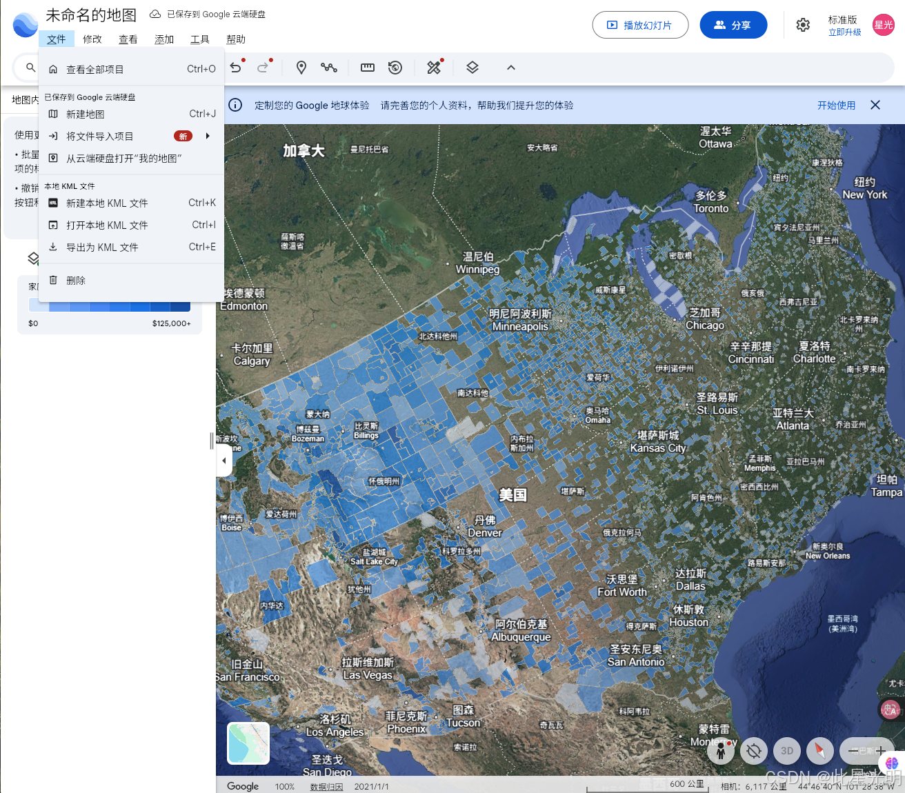Choose 新建地图 in the file menu
Image resolution: width=905 pixels, height=793 pixels.
(x=132, y=114)
